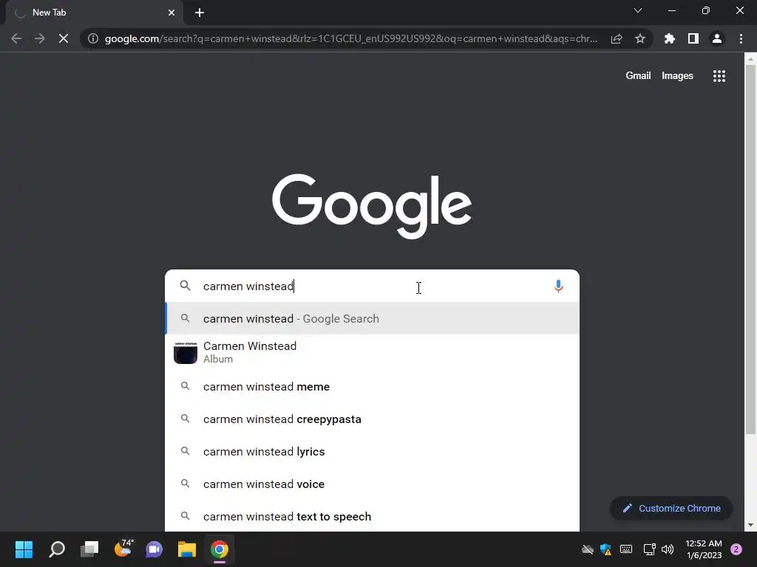Click the share page icon
Screen dimensions: 757x567
(617, 38)
